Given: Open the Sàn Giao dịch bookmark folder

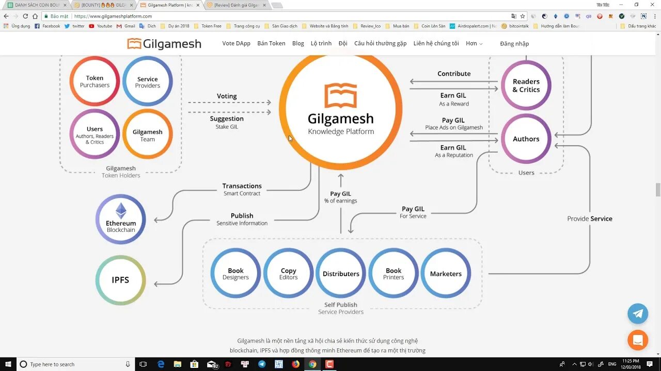Looking at the screenshot, I should (281, 26).
